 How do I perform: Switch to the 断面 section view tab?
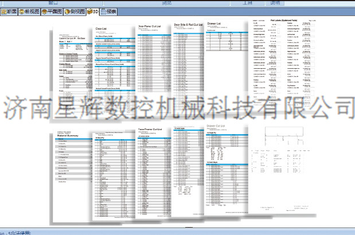point(9,11)
